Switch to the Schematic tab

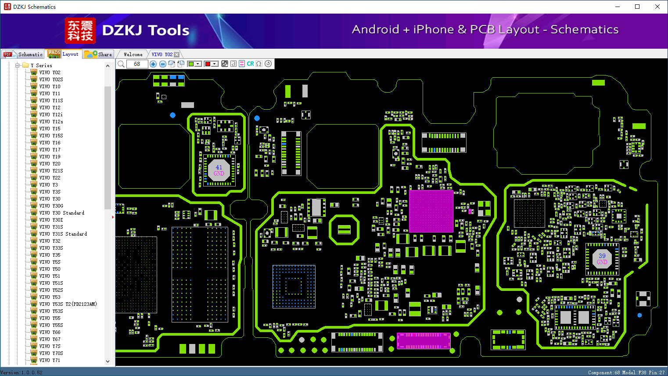coord(22,54)
